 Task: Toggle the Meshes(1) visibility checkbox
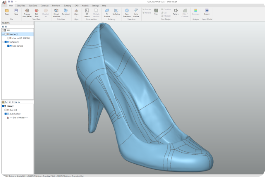coord(5,34)
